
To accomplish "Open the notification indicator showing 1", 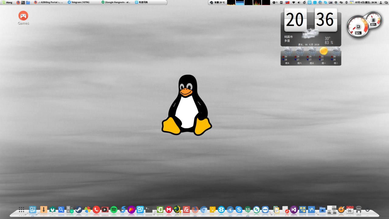I will [x=275, y=2].
